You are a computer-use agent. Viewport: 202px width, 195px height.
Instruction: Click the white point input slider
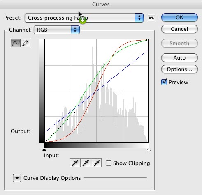[x=149, y=150]
